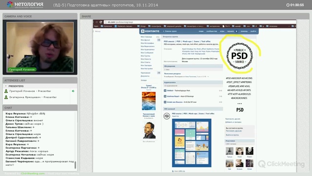Screen dimensions: 312x176
Task: Click the помощь item in VK top menu
Action: coord(244,31)
